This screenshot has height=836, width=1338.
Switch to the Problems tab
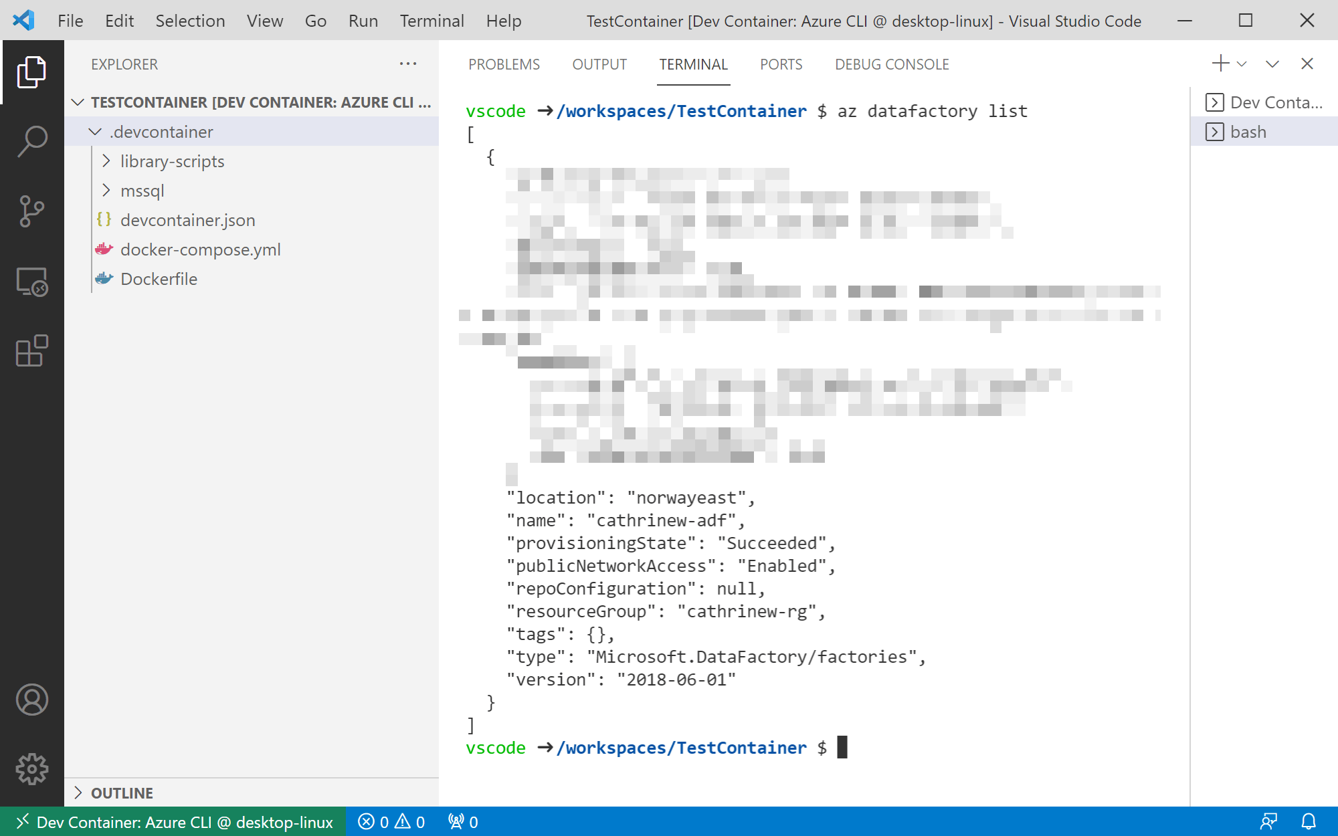click(x=504, y=64)
